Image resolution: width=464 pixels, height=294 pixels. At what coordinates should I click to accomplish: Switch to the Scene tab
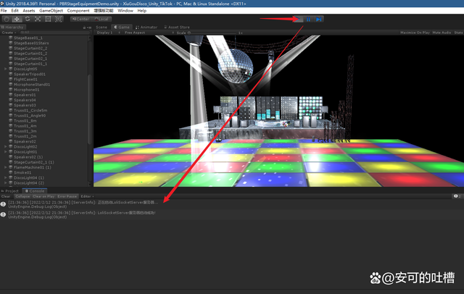(101, 26)
